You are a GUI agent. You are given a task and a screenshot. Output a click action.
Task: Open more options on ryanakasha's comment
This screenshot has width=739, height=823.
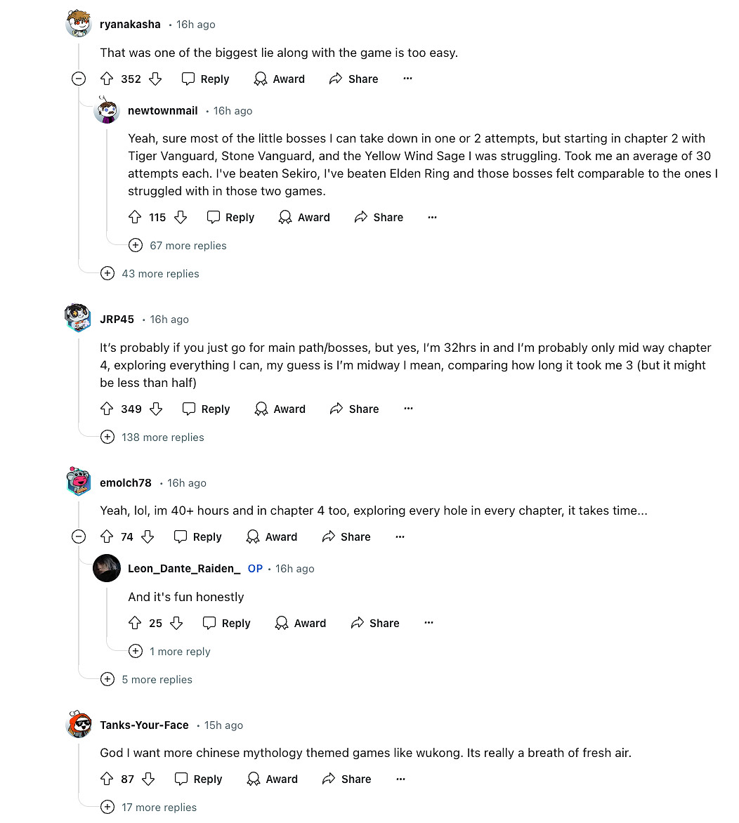pos(407,79)
